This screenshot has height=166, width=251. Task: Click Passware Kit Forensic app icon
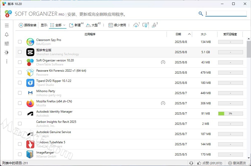click(30, 73)
